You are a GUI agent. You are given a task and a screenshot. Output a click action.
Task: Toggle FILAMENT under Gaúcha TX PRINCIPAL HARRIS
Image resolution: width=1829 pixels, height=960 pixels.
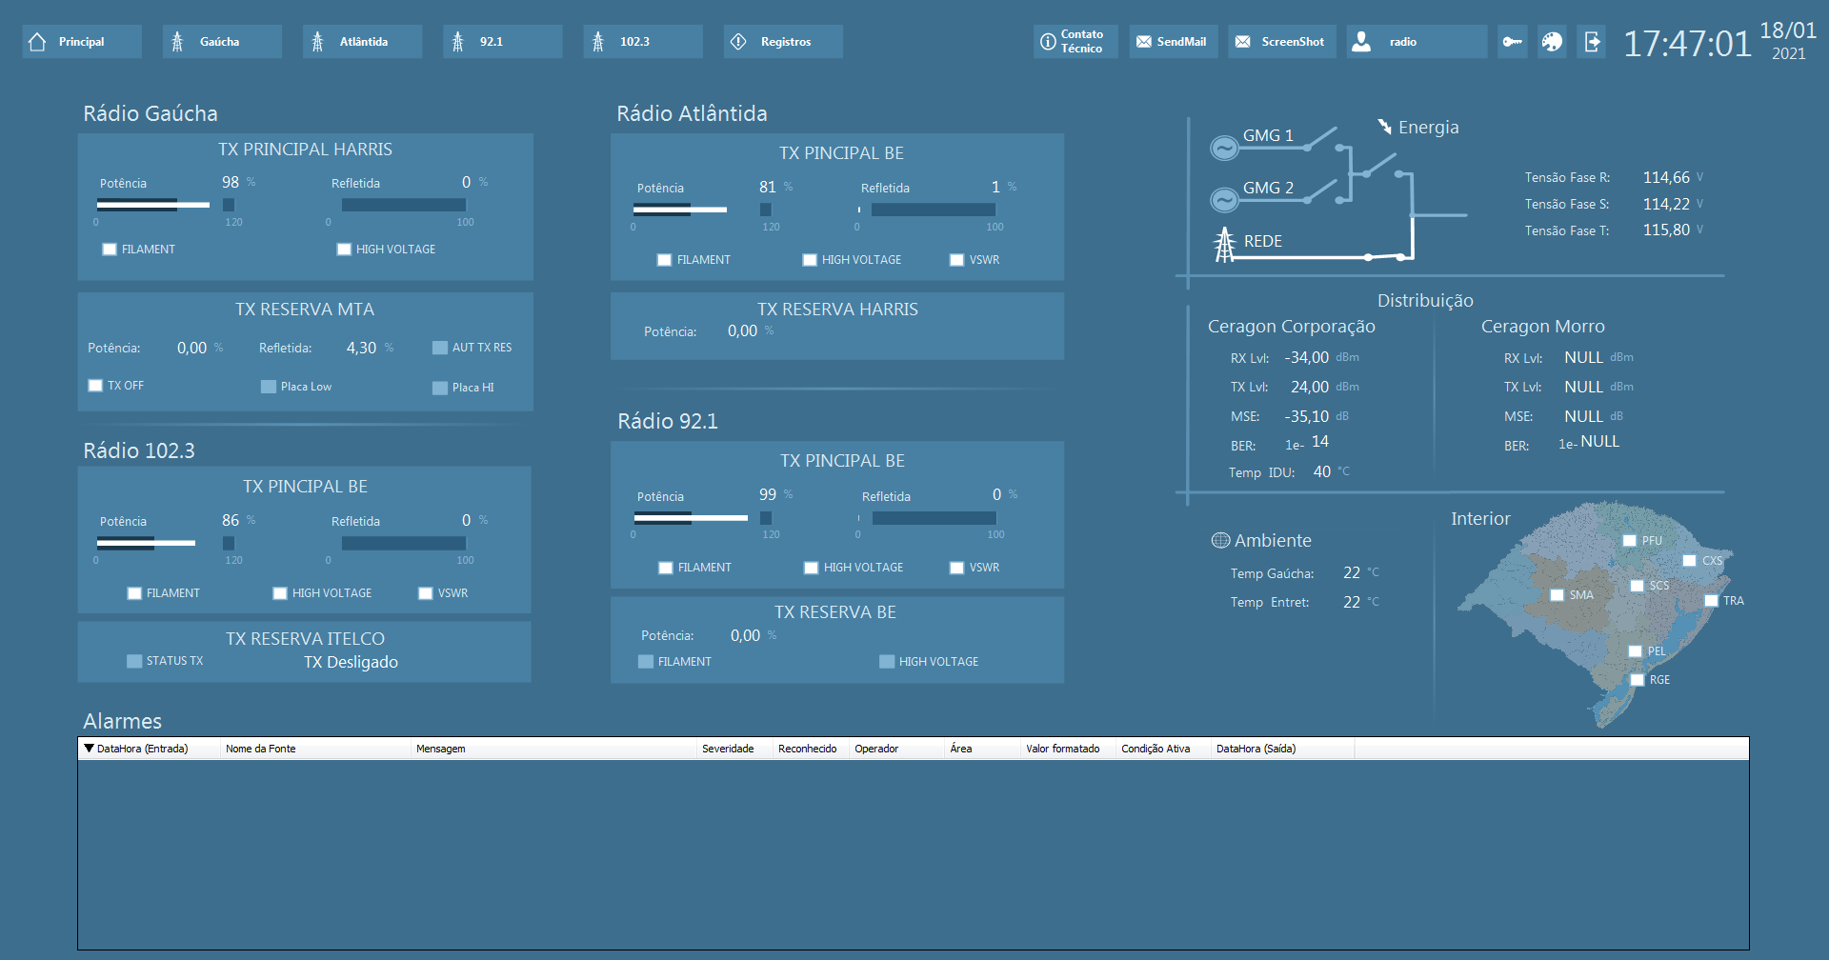[110, 250]
